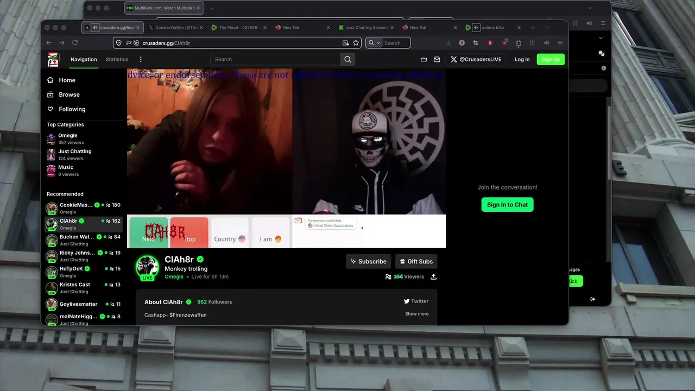Reload the crusaders.gg page
695x391 pixels.
pos(75,43)
